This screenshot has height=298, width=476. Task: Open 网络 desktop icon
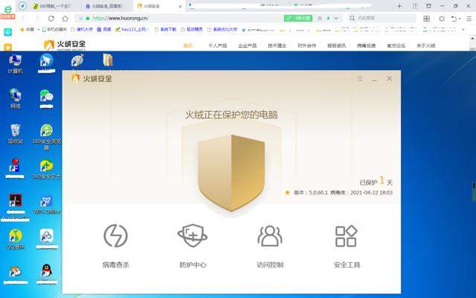[15, 99]
